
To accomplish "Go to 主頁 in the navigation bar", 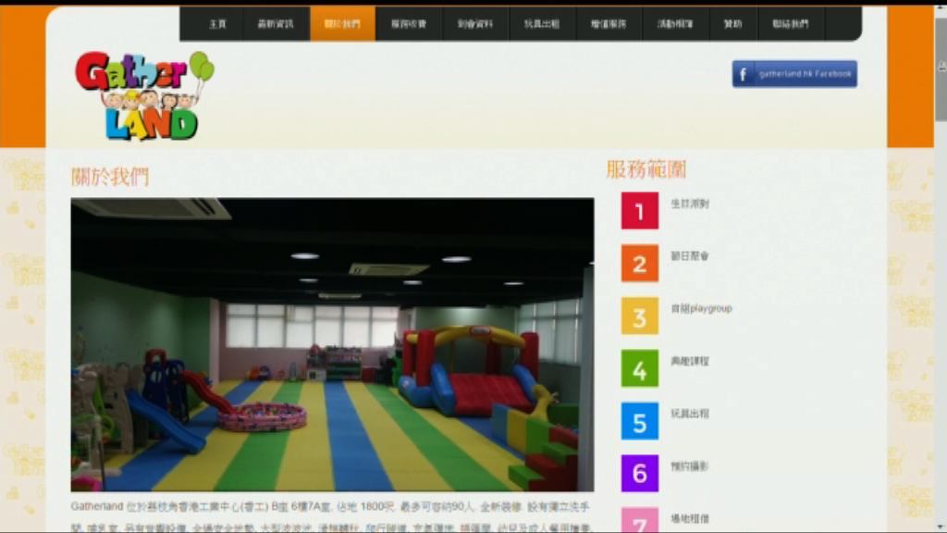I will coord(217,24).
